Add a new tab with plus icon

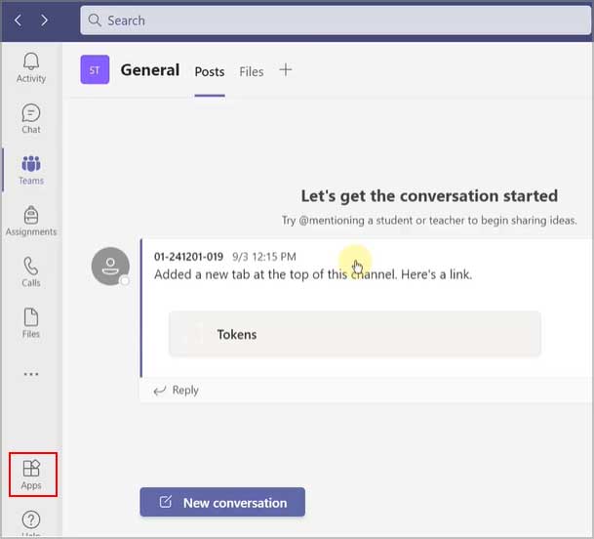click(286, 69)
